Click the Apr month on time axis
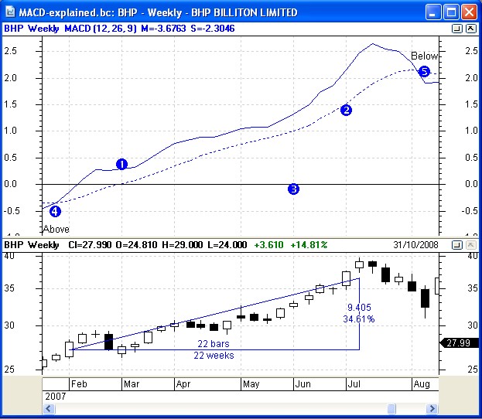 pyautogui.click(x=183, y=384)
